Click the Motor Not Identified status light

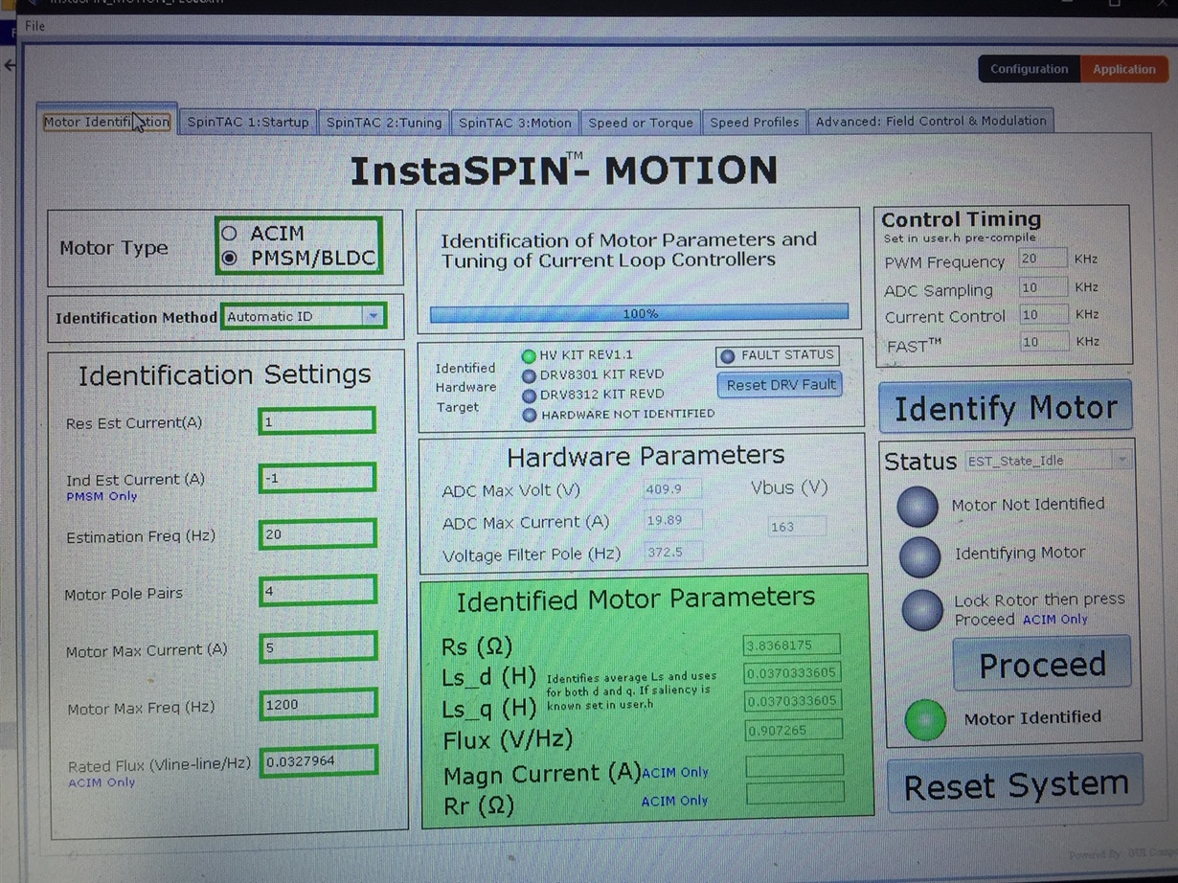click(x=917, y=507)
